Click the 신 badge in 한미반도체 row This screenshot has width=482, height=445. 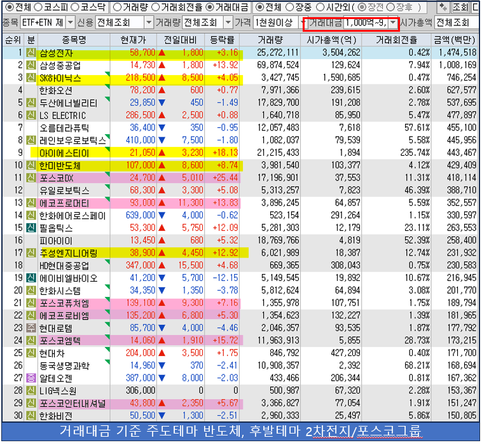(31, 165)
